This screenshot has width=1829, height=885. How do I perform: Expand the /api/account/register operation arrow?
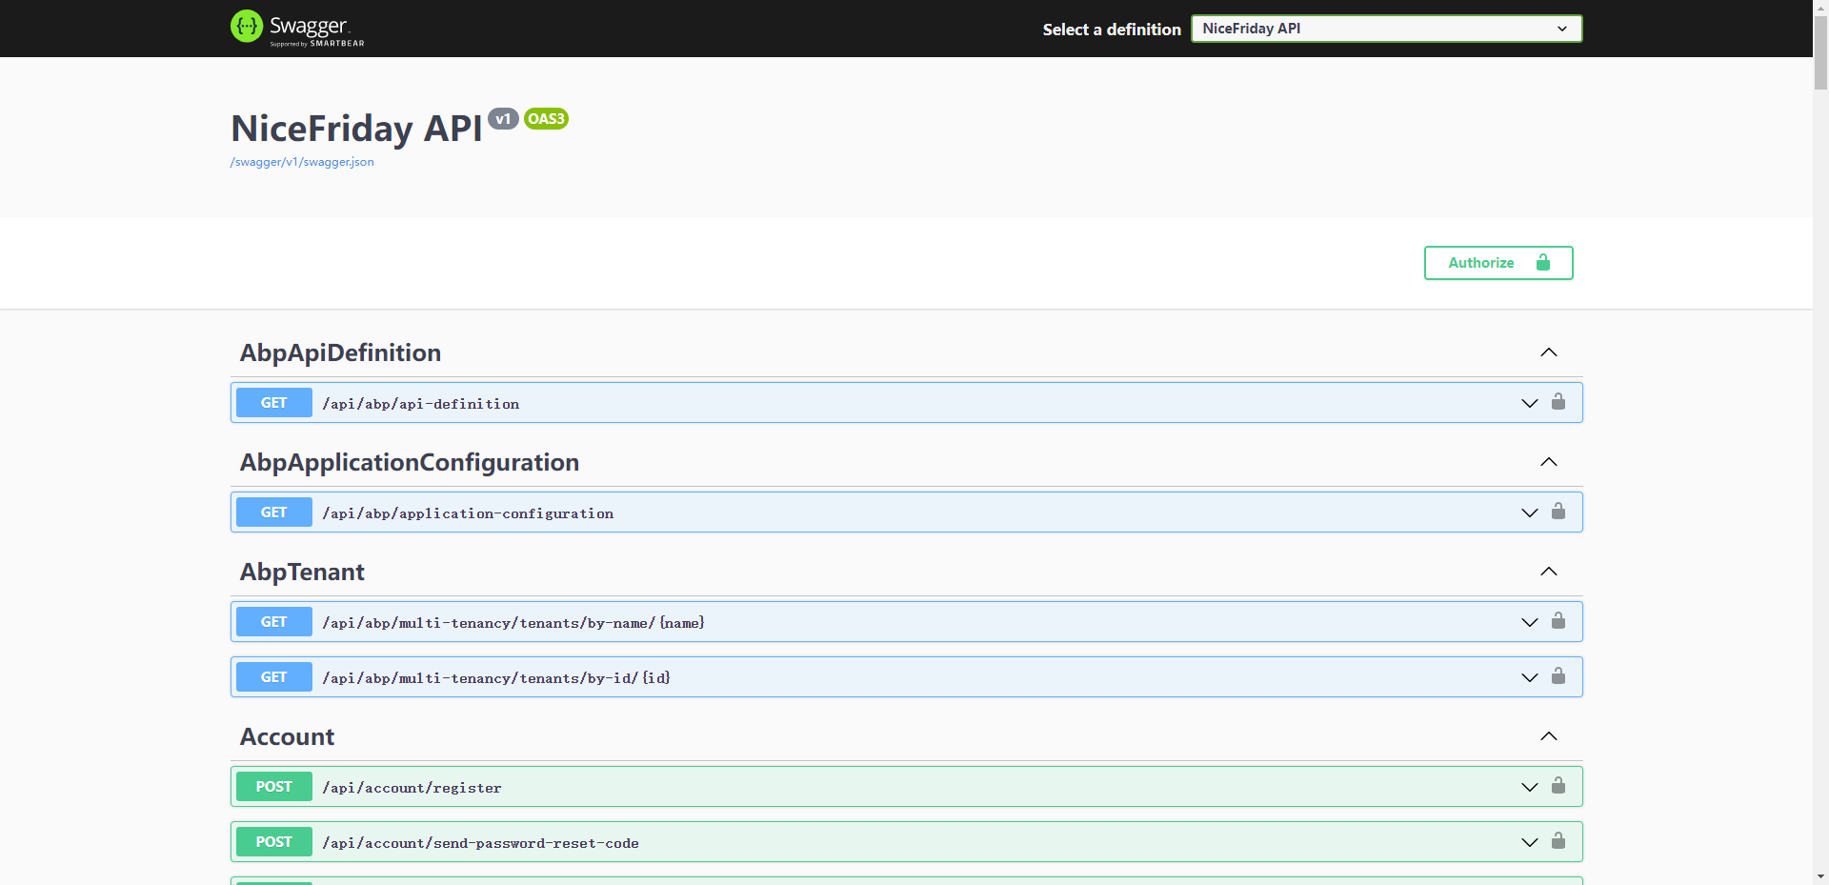[1530, 787]
